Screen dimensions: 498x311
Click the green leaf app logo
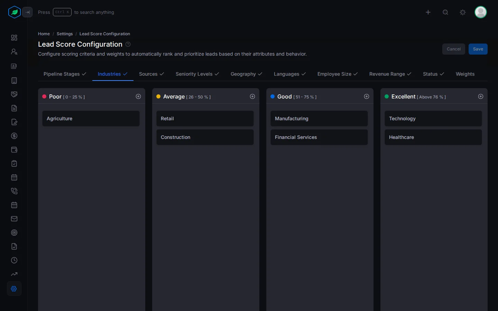pos(14,12)
